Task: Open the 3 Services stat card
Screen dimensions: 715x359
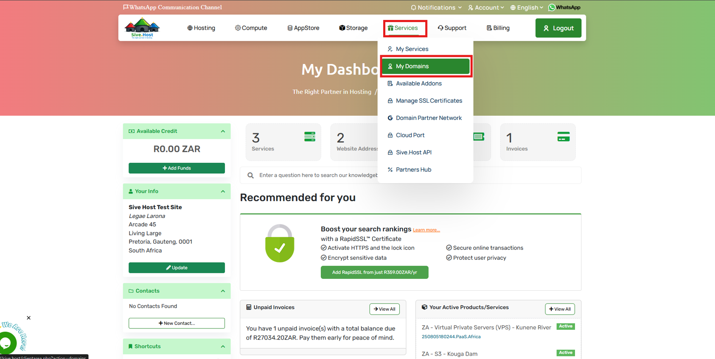Action: [283, 142]
